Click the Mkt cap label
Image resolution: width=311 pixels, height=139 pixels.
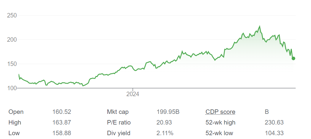point(118,112)
